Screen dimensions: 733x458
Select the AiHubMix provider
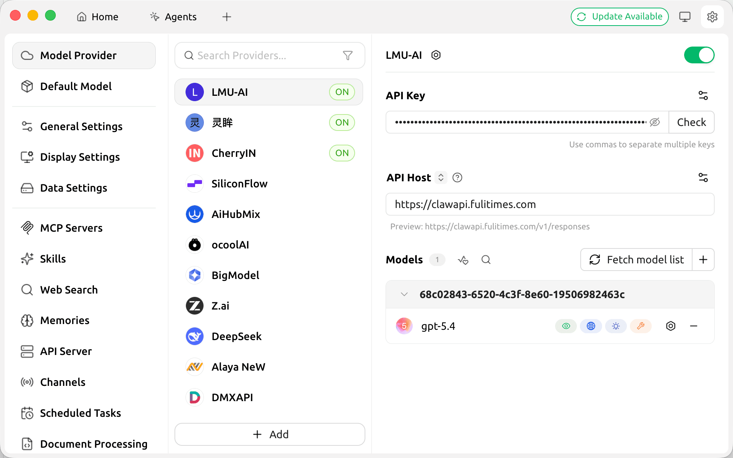[269, 214]
